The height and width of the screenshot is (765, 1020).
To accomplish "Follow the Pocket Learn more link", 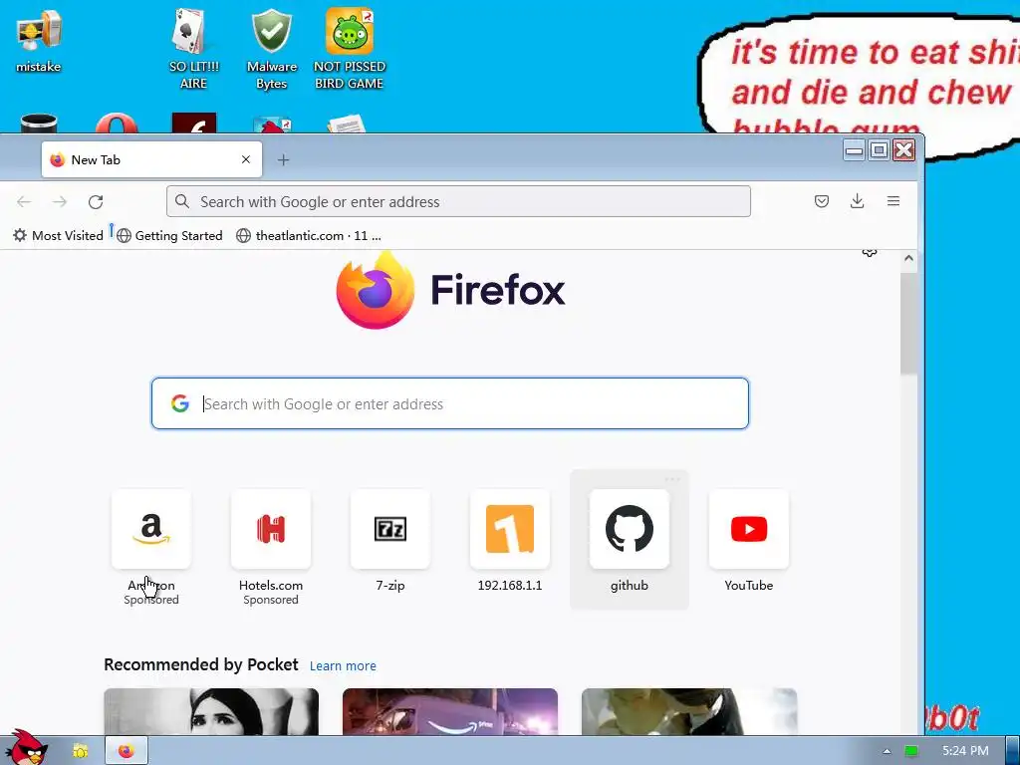I will point(343,665).
